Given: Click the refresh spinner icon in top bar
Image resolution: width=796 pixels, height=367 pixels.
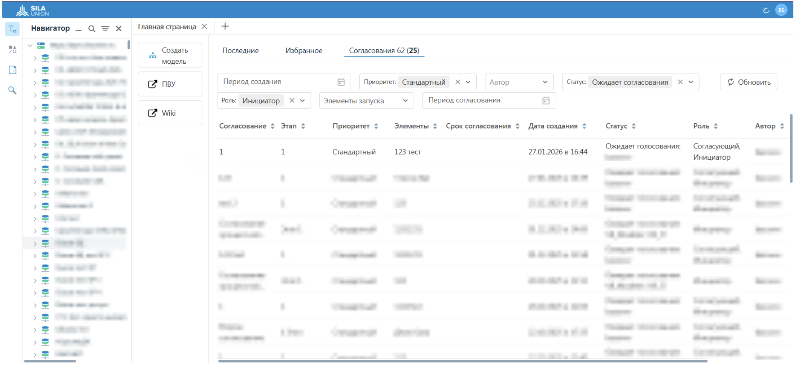Looking at the screenshot, I should (766, 10).
